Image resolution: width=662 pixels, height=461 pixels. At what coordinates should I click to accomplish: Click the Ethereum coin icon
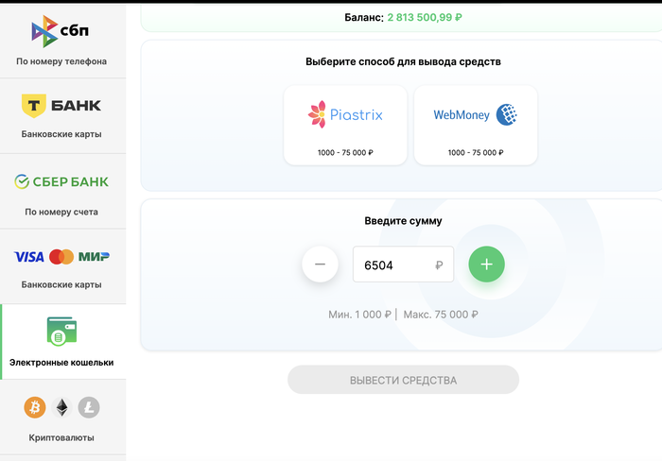pos(61,407)
